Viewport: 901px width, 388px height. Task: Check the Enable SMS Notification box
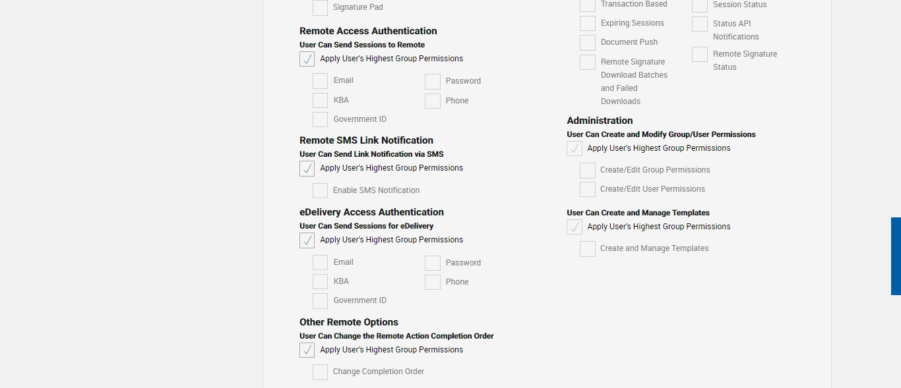[320, 190]
